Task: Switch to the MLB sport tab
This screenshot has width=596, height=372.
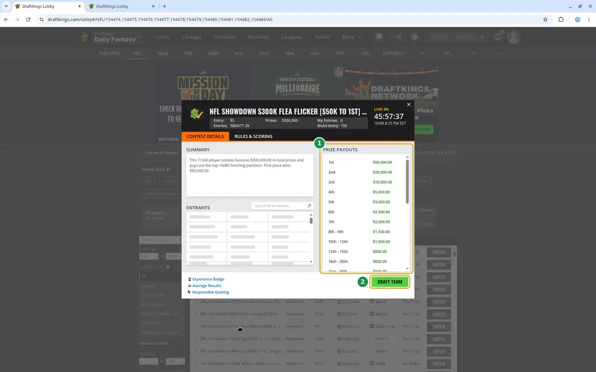Action: [x=163, y=53]
